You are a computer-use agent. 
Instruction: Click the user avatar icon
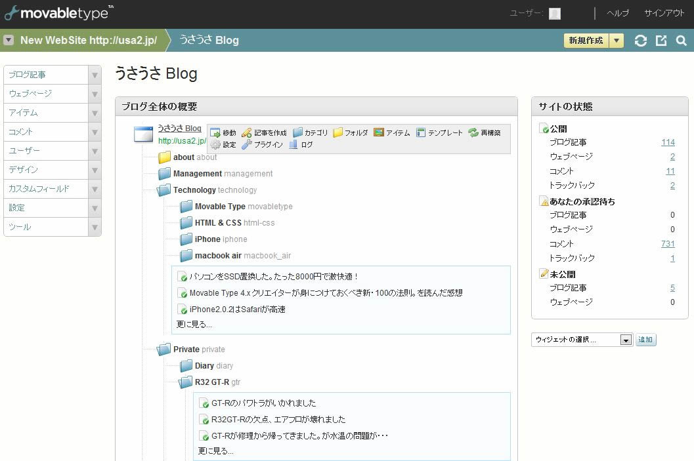(x=555, y=14)
